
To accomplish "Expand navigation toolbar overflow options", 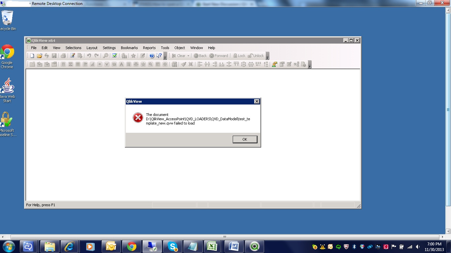I will pyautogui.click(x=267, y=56).
